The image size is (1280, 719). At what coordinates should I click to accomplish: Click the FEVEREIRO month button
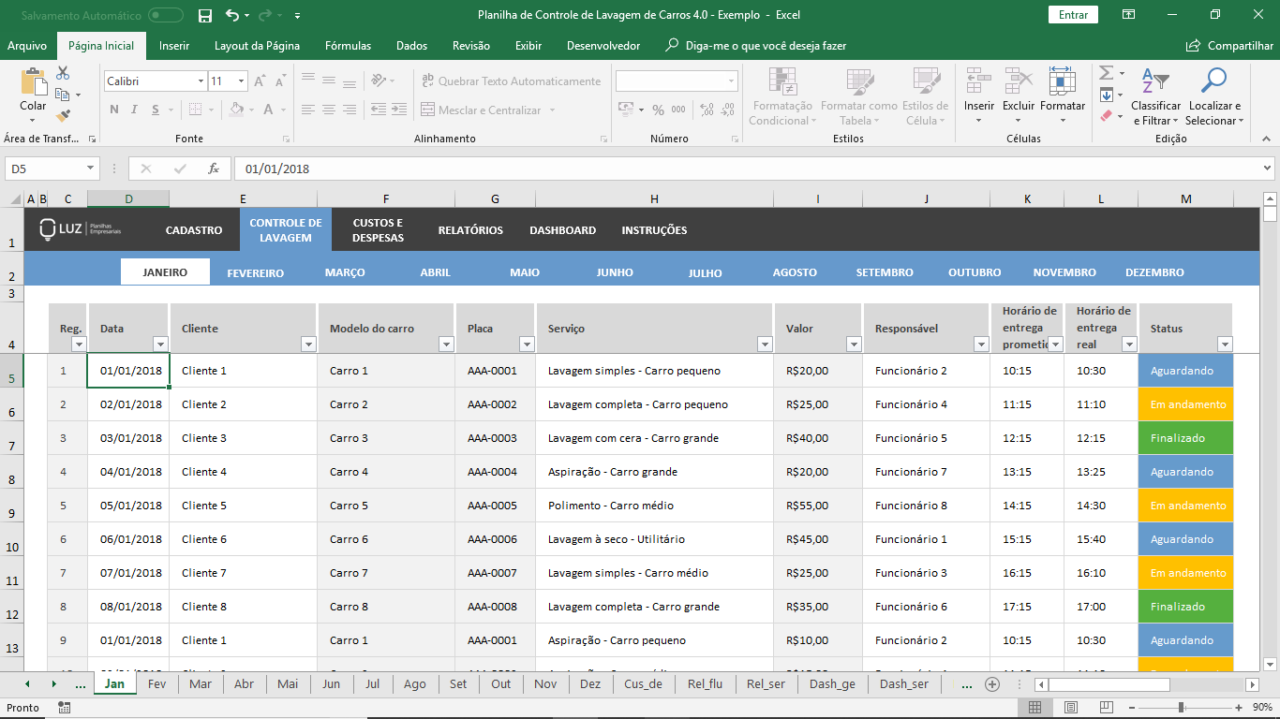pos(256,273)
